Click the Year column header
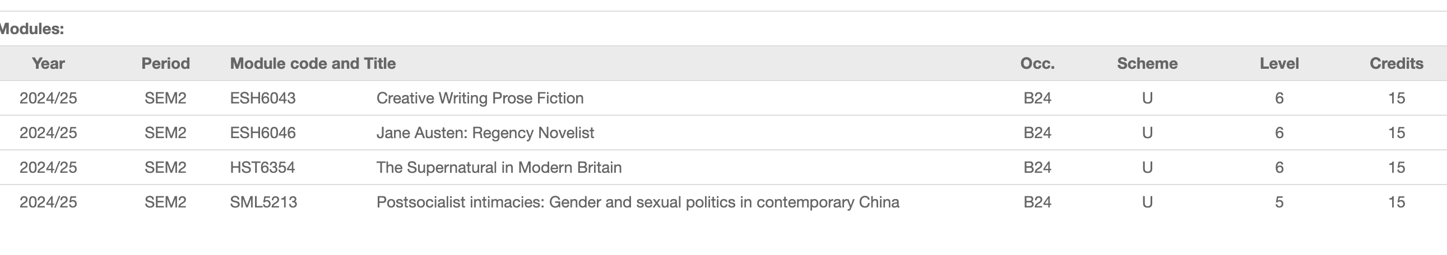 tap(48, 63)
